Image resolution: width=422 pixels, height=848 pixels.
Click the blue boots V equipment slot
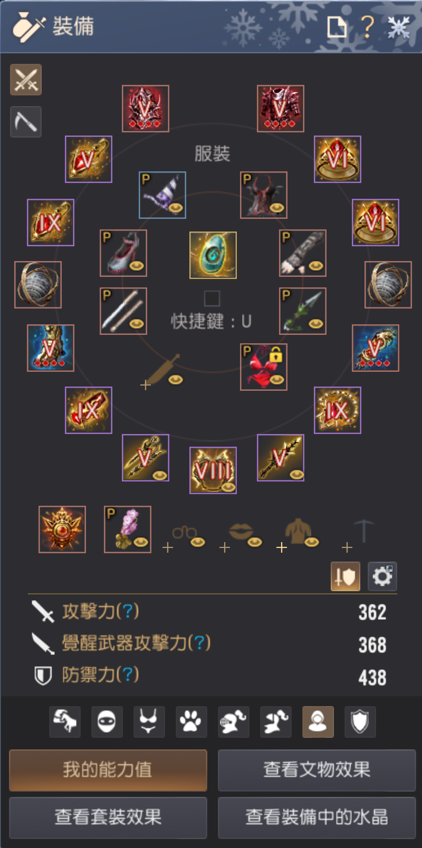pyautogui.click(x=51, y=348)
